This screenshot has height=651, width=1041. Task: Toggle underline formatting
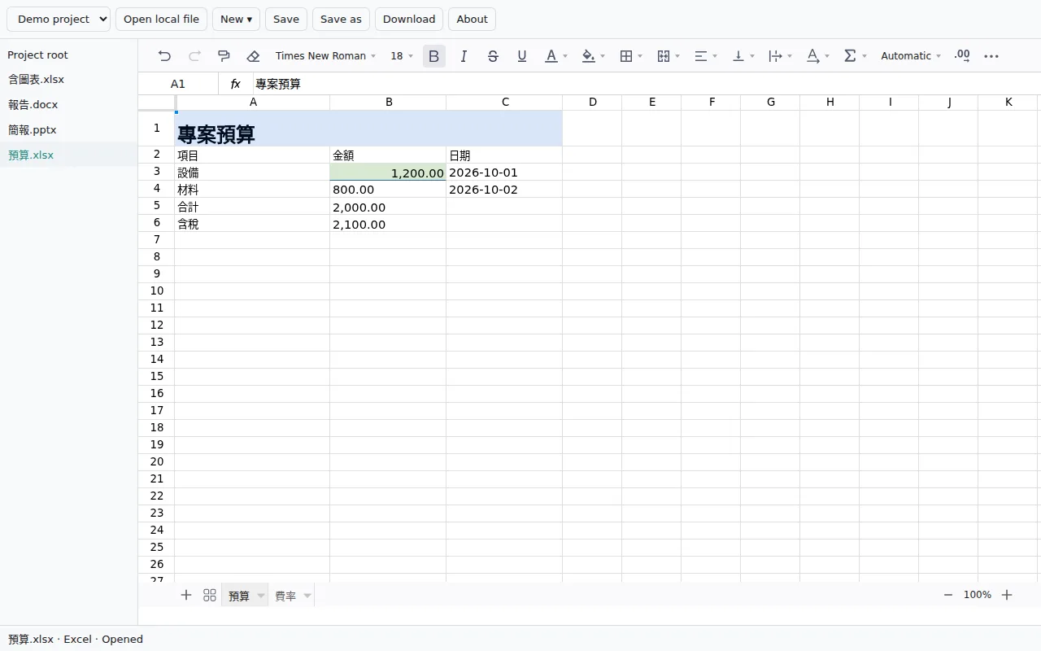522,56
